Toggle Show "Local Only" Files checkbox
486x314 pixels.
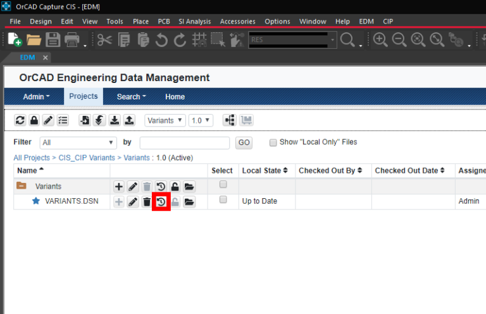[x=273, y=142]
